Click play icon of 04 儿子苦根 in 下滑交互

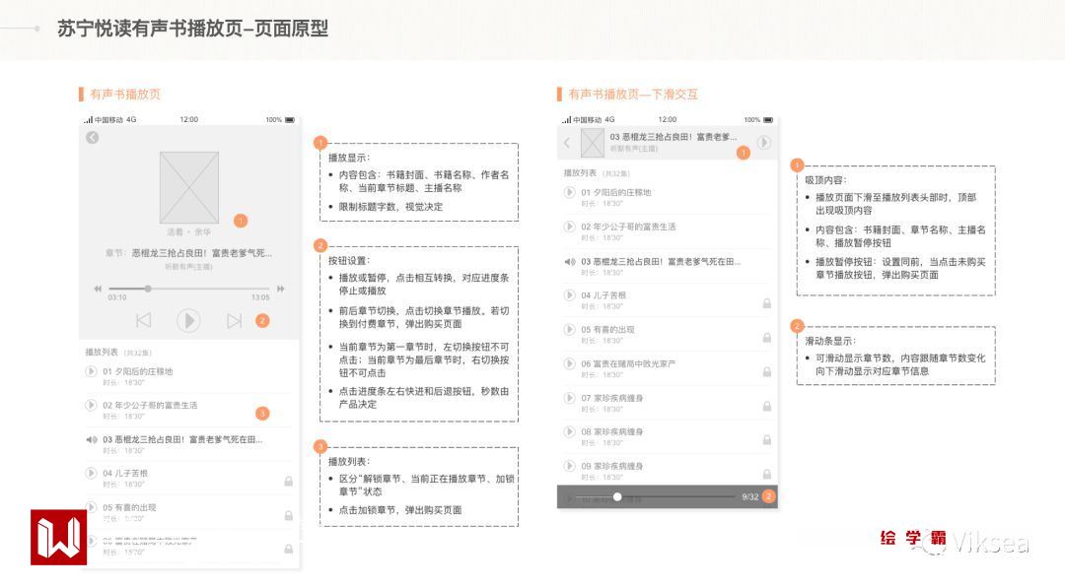point(570,295)
